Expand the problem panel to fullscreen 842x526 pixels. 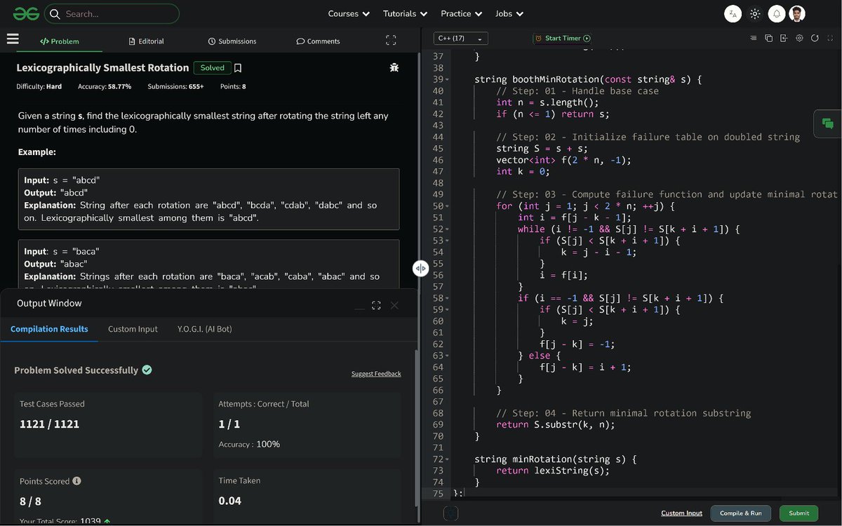[x=391, y=41]
